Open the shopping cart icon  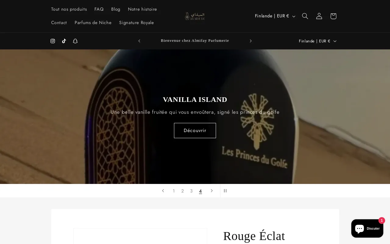(333, 16)
